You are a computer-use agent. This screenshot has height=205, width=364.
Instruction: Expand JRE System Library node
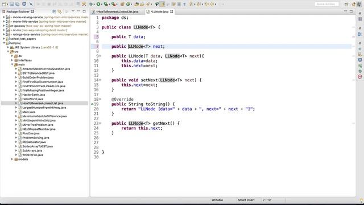[8, 47]
